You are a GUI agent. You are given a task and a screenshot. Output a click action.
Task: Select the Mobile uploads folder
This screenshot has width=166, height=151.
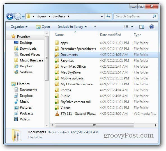(106, 78)
